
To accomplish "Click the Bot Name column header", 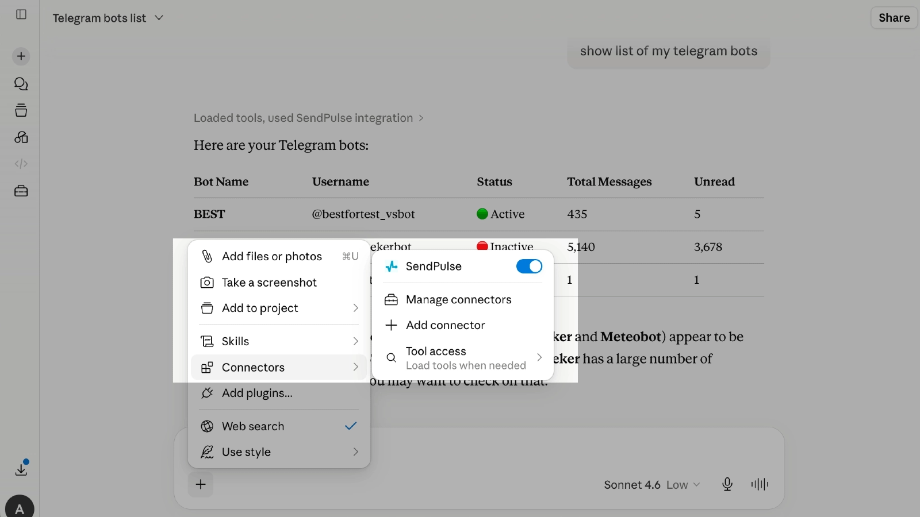I will (x=221, y=182).
